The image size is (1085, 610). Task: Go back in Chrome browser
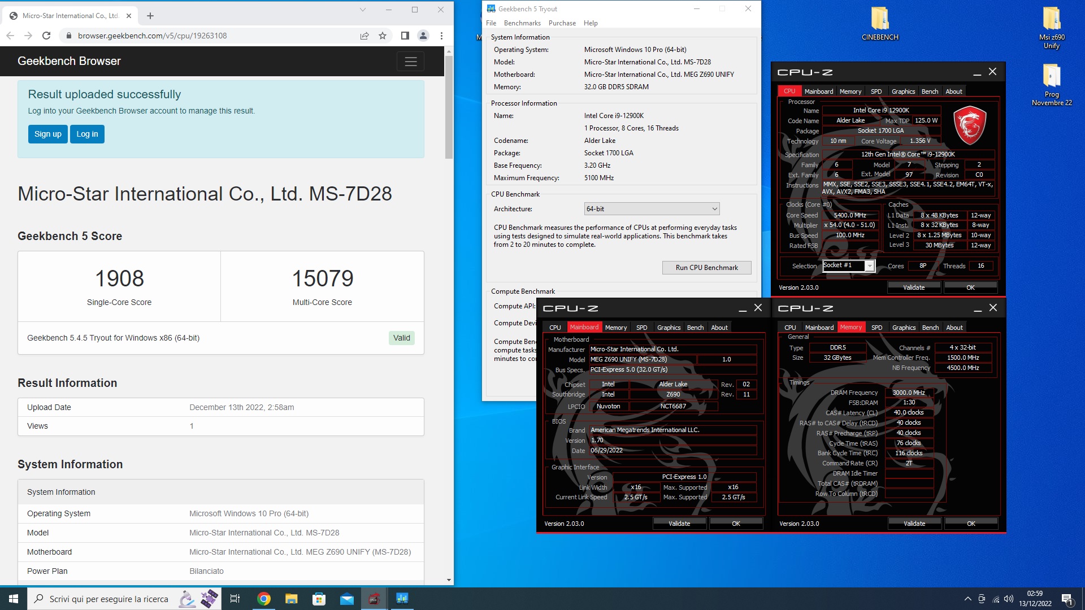coord(10,36)
